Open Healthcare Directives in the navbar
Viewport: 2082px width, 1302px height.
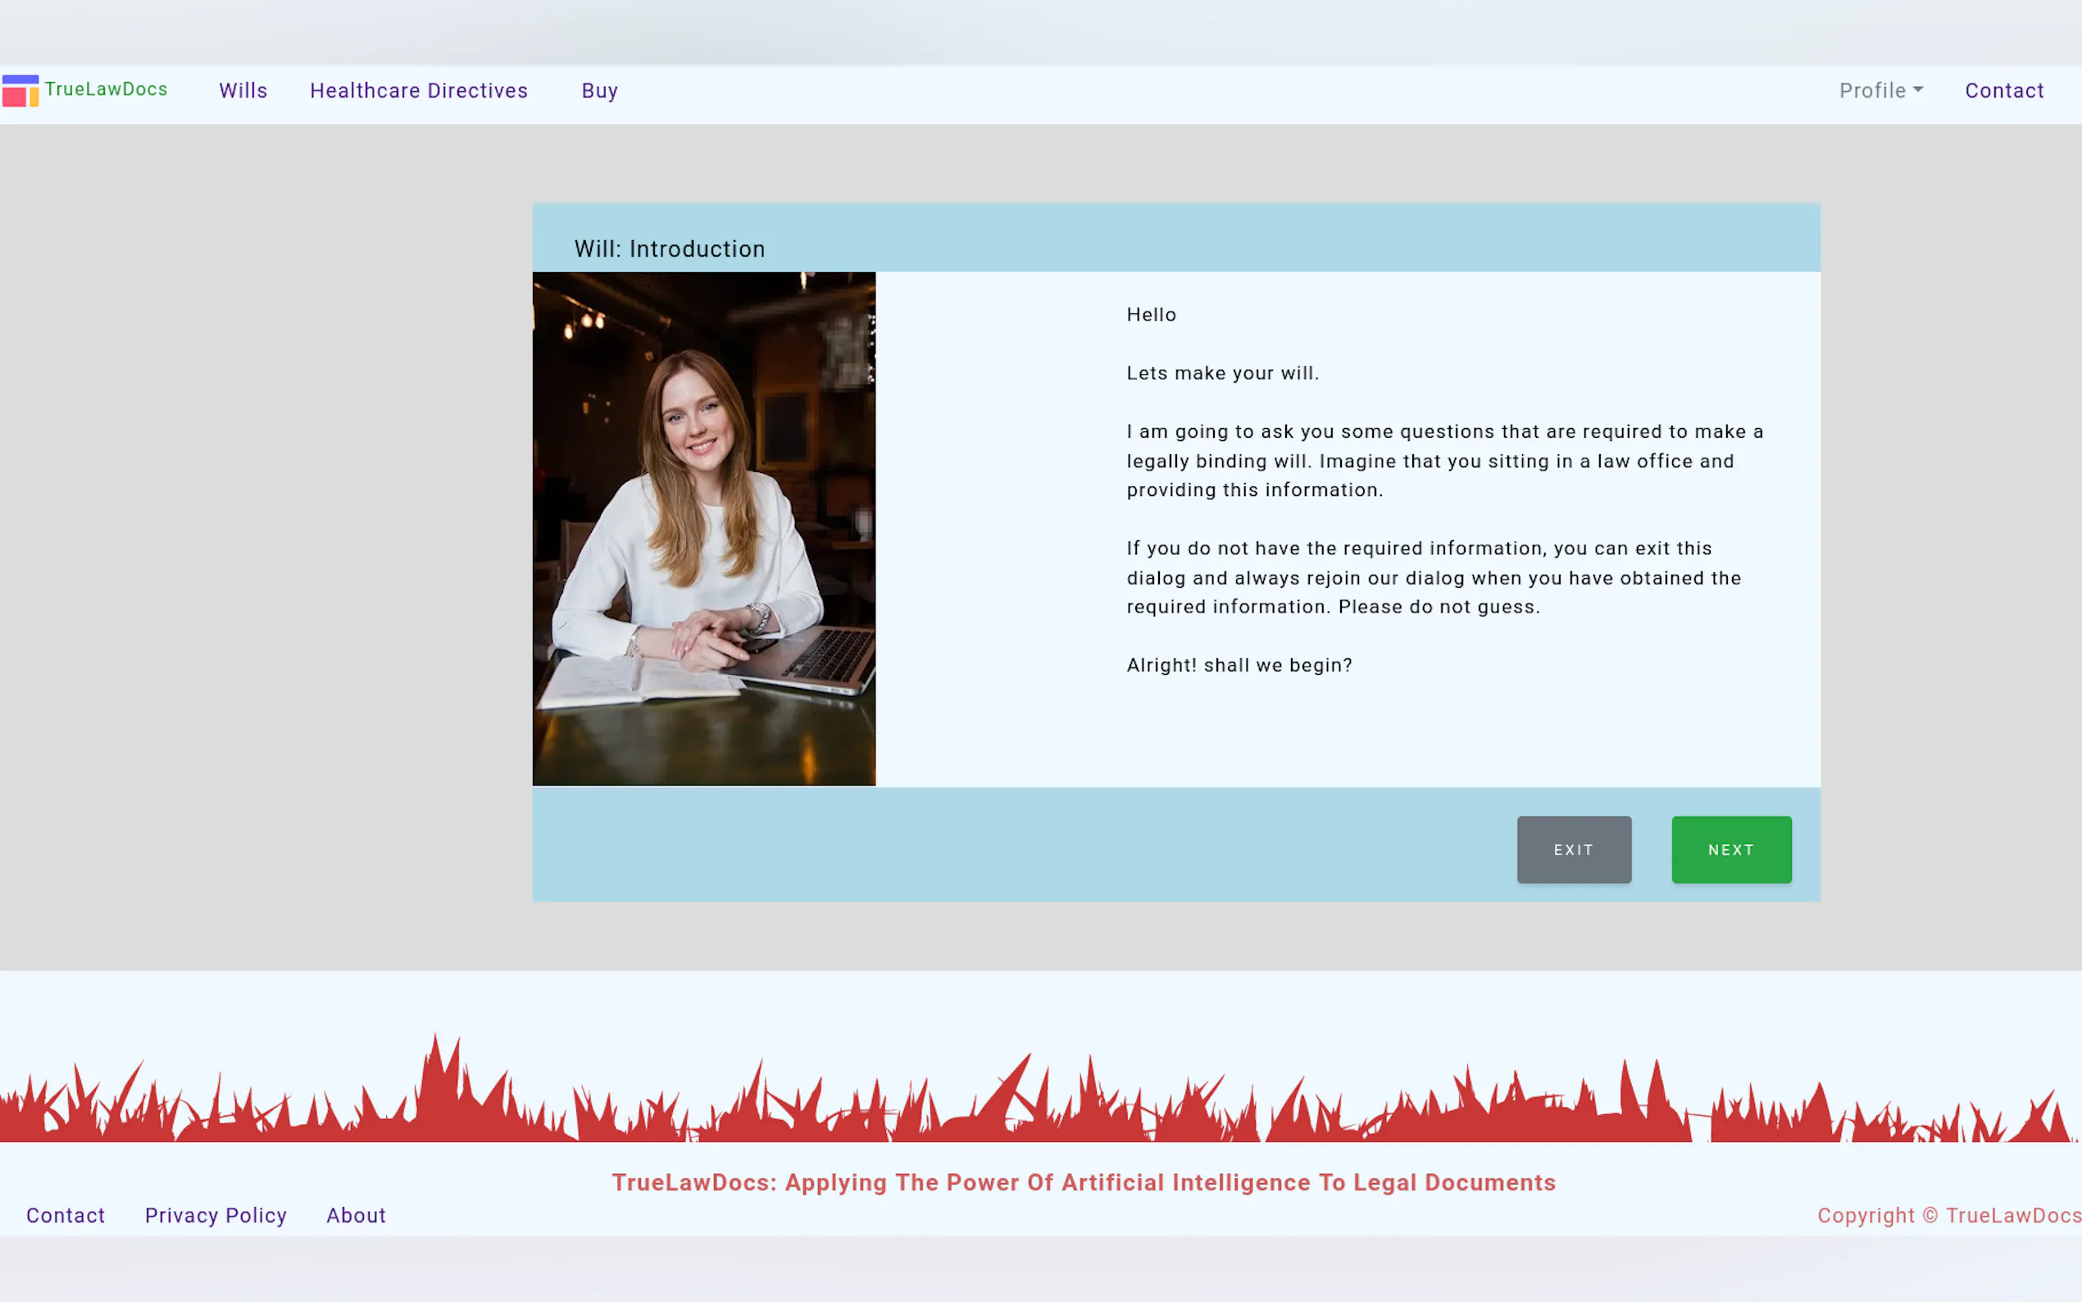click(418, 90)
